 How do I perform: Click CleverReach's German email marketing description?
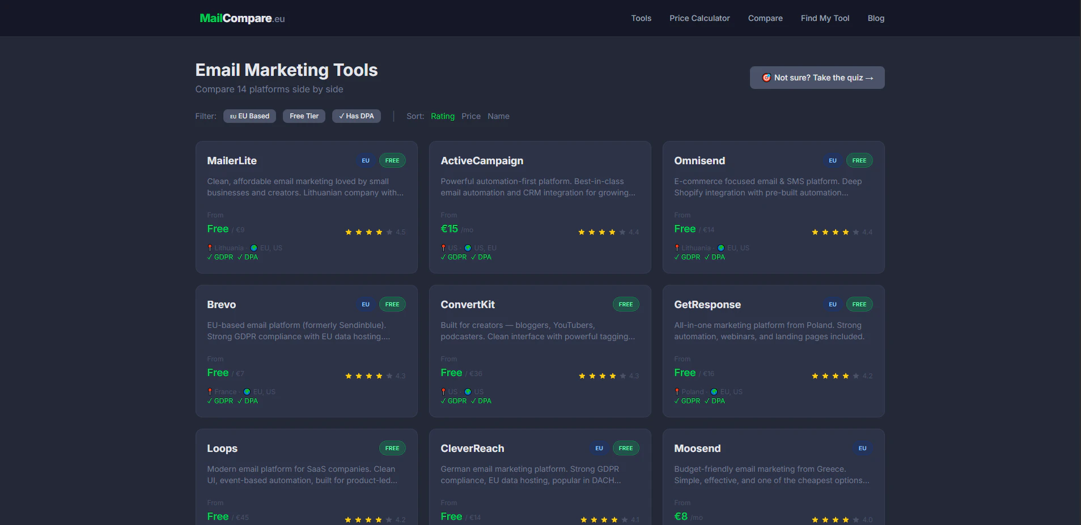[x=531, y=475]
